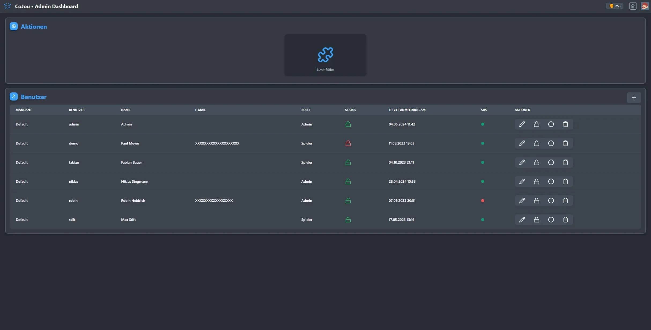The height and width of the screenshot is (330, 651).
Task: Lock the niklas account
Action: click(x=536, y=181)
